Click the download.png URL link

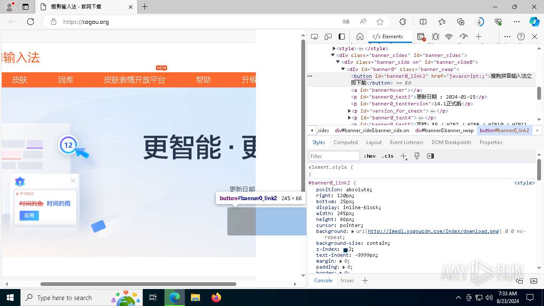click(433, 232)
